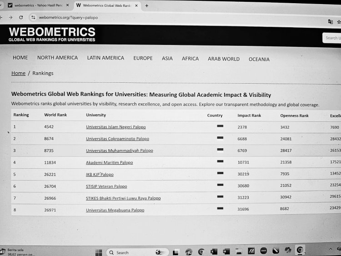
Task: Open Excel from the taskbar
Action: 214,251
